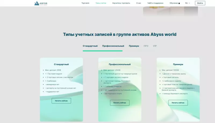Viewport: 215px width, 123px height.
Task: Click the page heading about Abyss world
Action: coord(120,34)
